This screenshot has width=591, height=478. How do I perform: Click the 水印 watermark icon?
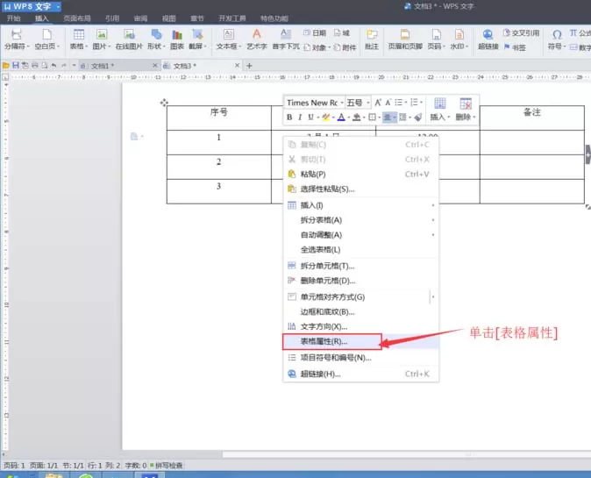(459, 39)
